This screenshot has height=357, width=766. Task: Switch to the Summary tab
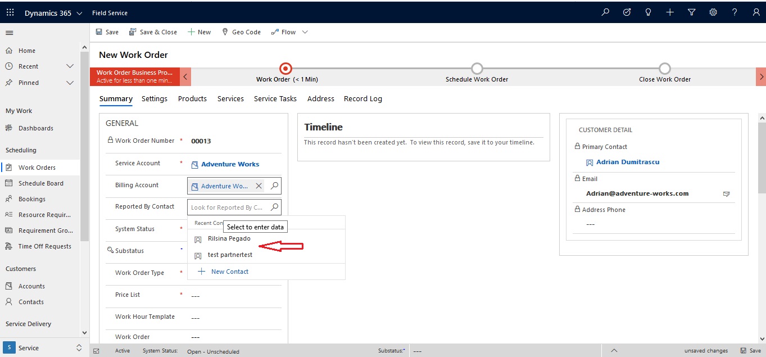[x=116, y=99]
